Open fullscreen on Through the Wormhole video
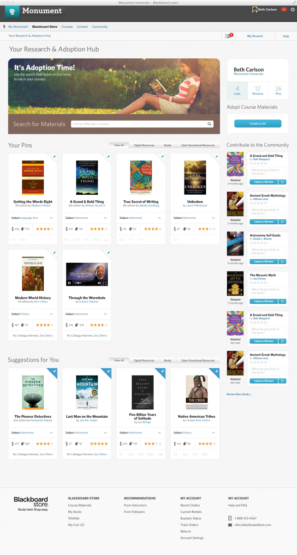The image size is (297, 555). coord(105,283)
